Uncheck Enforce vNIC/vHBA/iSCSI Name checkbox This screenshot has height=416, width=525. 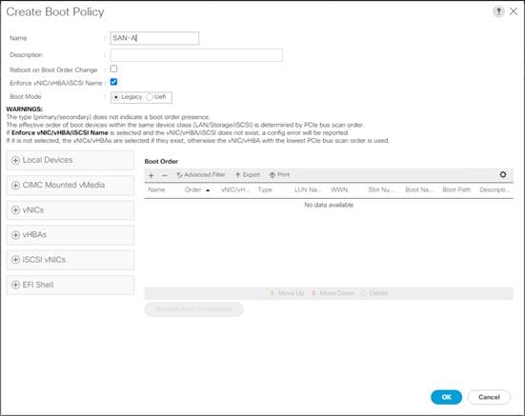[x=113, y=82]
